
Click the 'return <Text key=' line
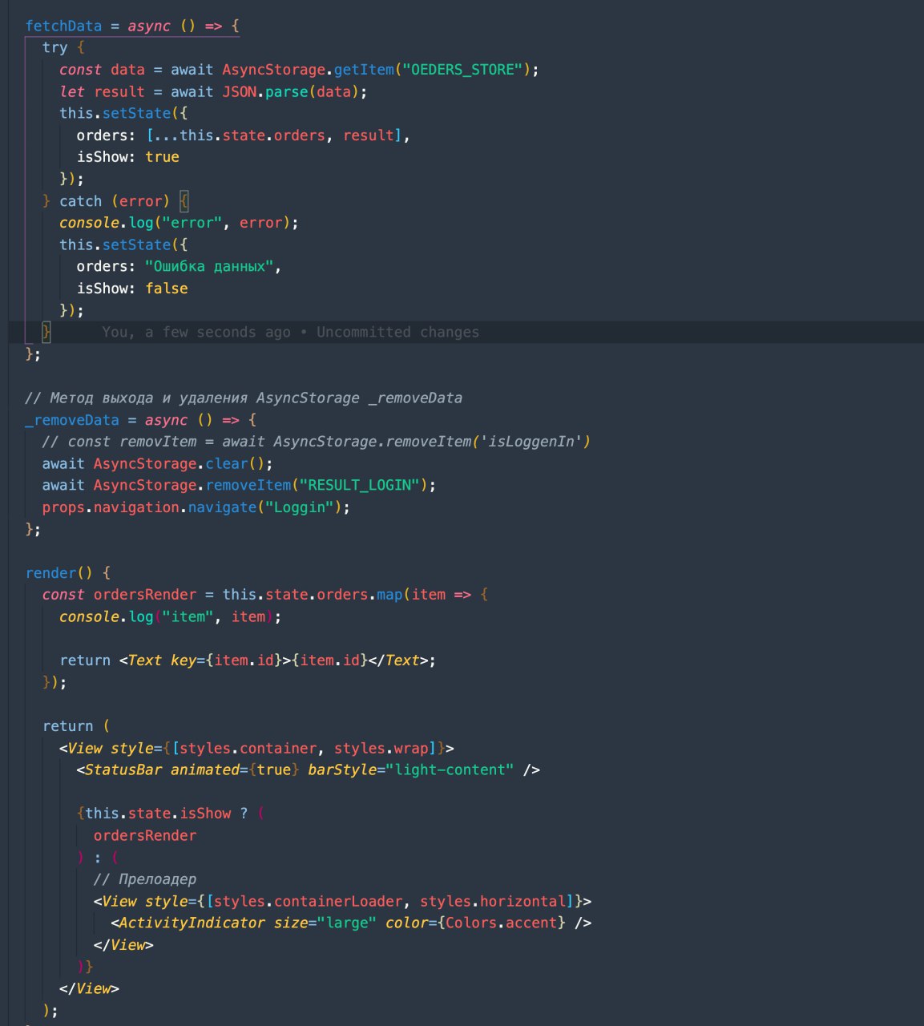point(248,660)
